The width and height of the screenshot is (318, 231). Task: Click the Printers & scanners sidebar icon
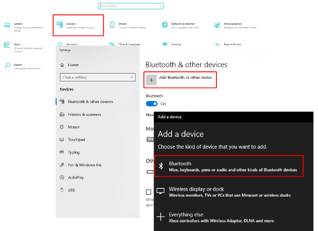62,114
